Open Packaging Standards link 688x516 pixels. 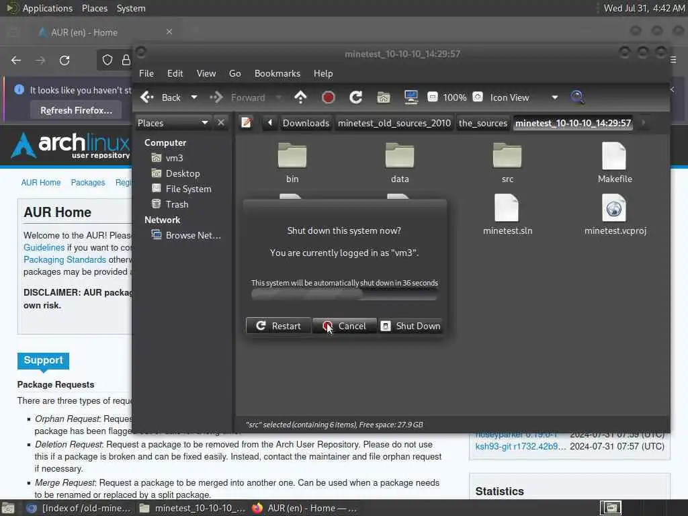[x=65, y=260]
